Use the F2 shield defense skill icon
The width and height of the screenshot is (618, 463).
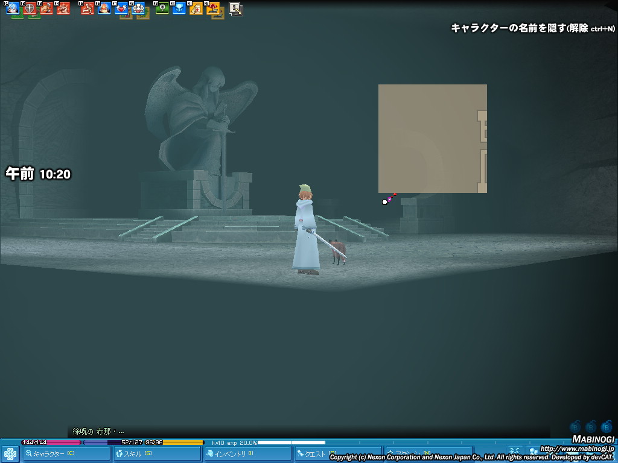pyautogui.click(x=30, y=8)
